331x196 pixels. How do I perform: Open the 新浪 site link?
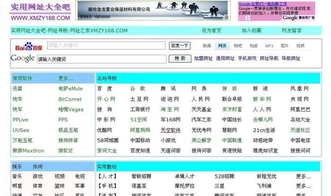click(x=261, y=89)
